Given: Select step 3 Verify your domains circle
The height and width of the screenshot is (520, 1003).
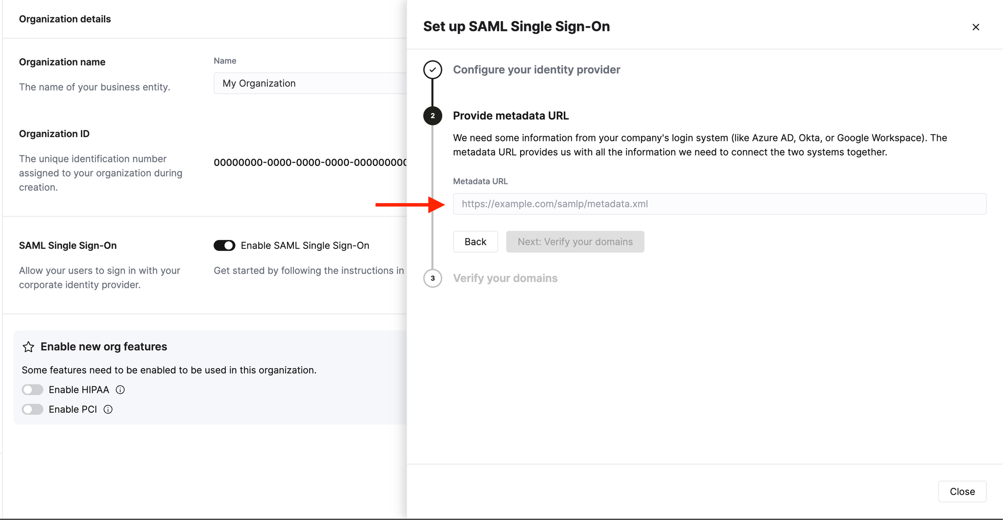Looking at the screenshot, I should 432,278.
